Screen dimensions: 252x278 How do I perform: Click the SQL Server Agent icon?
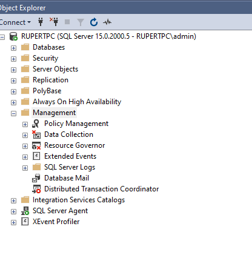pos(25,211)
